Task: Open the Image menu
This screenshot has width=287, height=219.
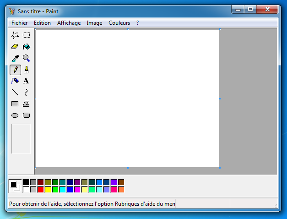Action: [x=94, y=23]
